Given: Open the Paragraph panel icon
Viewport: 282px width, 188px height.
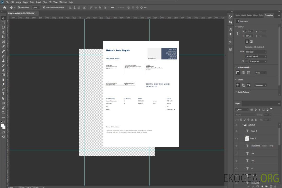Looking at the screenshot, I should coord(231,34).
